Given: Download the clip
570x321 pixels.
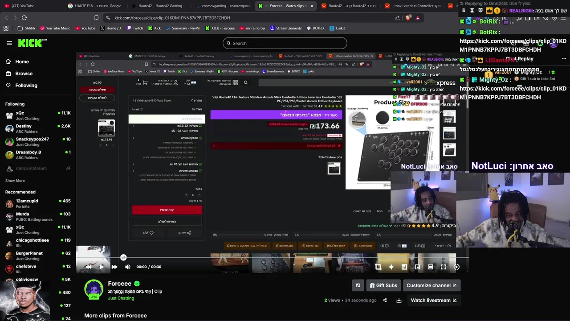Looking at the screenshot, I should click(x=399, y=300).
